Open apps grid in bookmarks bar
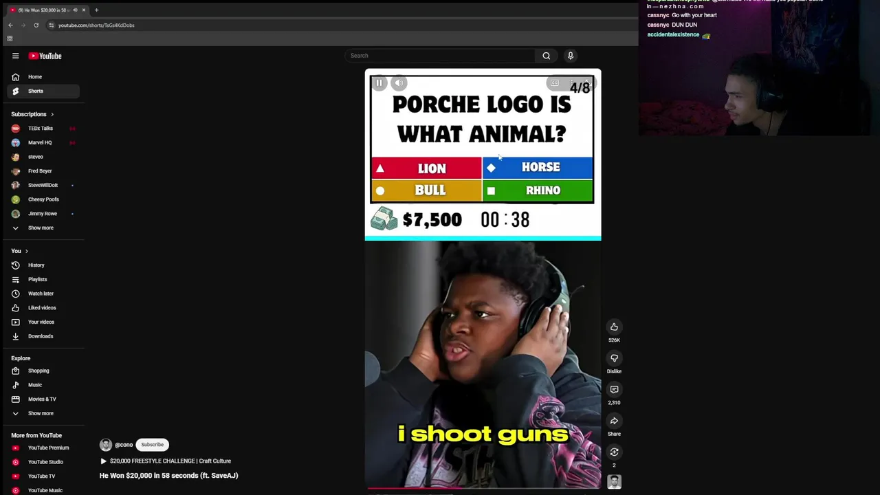880x495 pixels. 10,38
